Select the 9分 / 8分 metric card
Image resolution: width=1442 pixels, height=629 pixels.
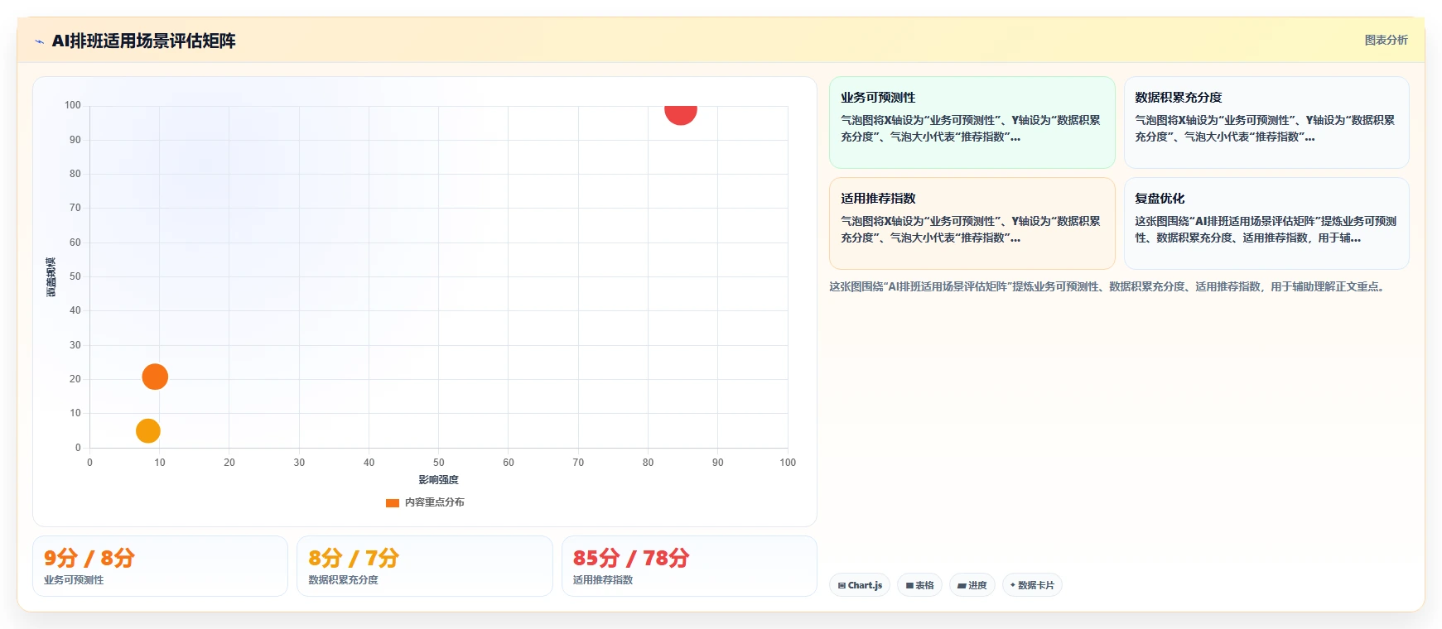160,566
